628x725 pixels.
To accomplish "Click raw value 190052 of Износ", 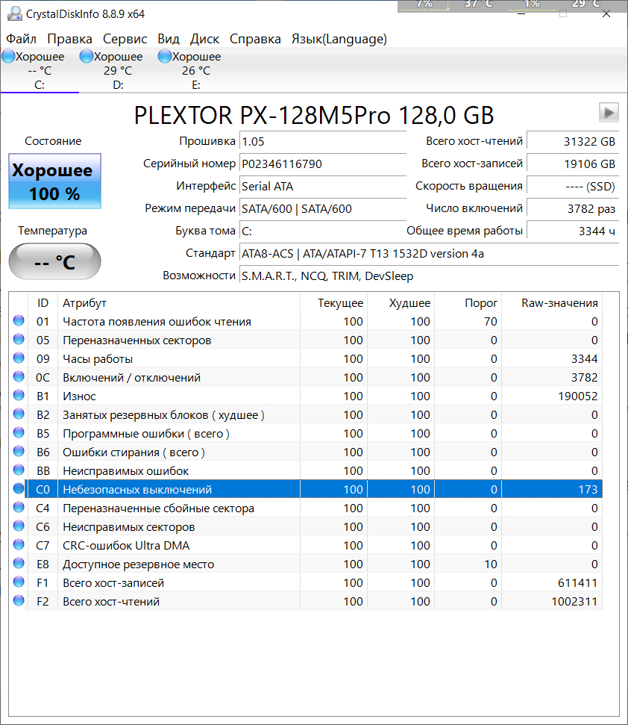I will pos(578,396).
